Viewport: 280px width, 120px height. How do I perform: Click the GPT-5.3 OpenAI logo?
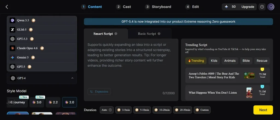(x=13, y=39)
